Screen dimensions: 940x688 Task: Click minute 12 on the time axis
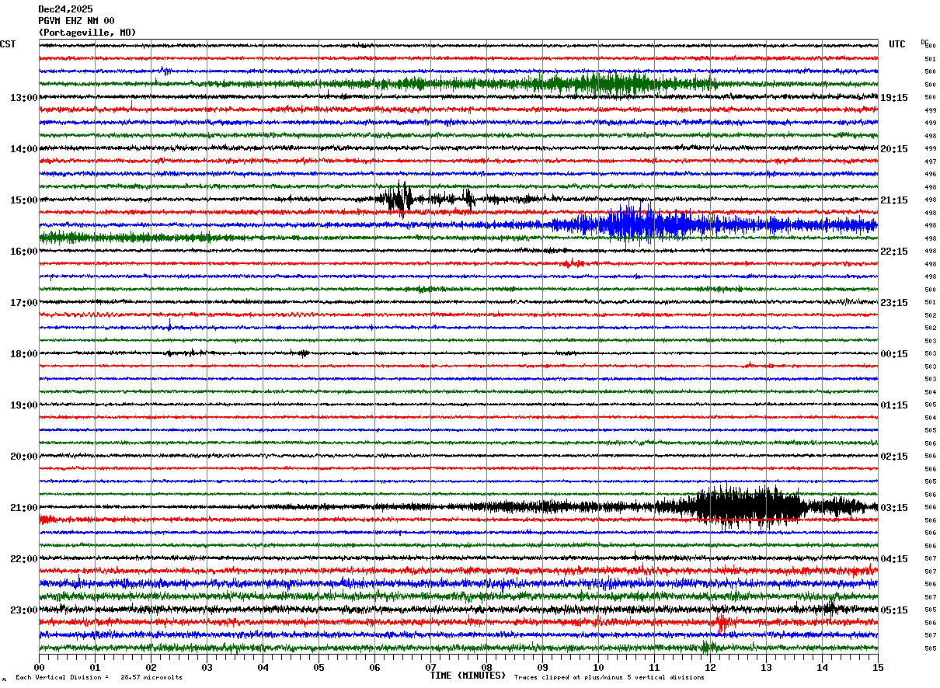(711, 667)
